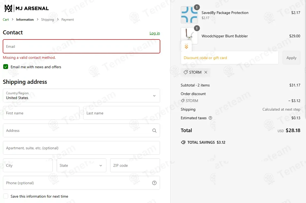The image size is (306, 203).
Task: Focus the First name field
Action: (x=41, y=113)
